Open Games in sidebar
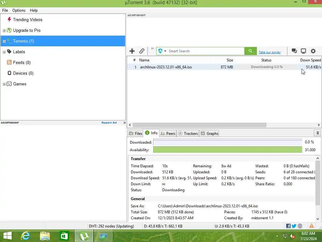The image size is (322, 242). click(20, 84)
